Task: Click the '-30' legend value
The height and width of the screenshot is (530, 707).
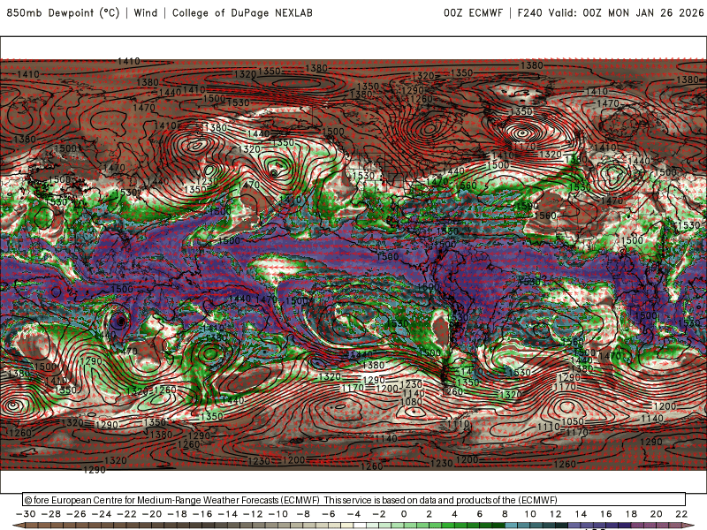Action: 26,514
